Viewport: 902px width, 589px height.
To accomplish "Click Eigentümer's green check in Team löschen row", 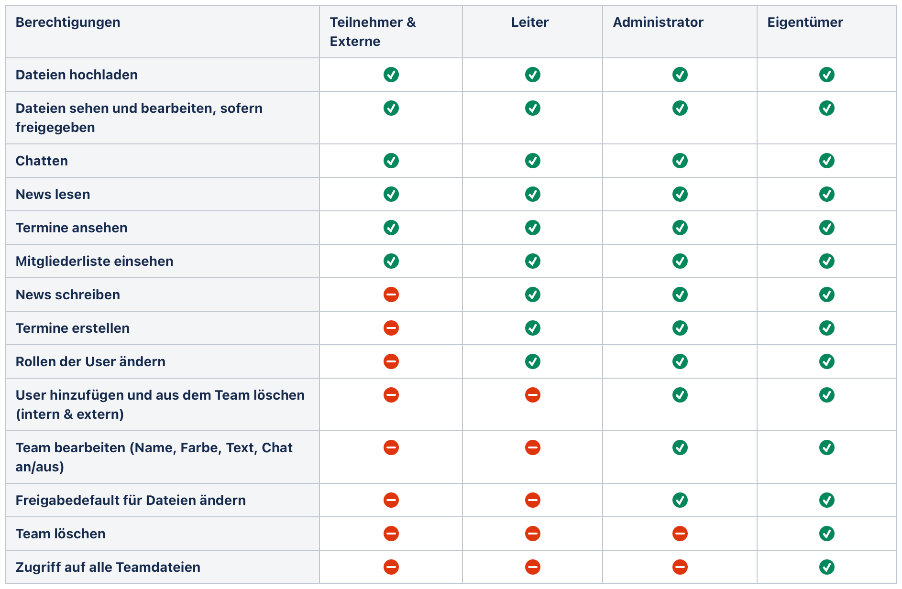I will (x=826, y=534).
